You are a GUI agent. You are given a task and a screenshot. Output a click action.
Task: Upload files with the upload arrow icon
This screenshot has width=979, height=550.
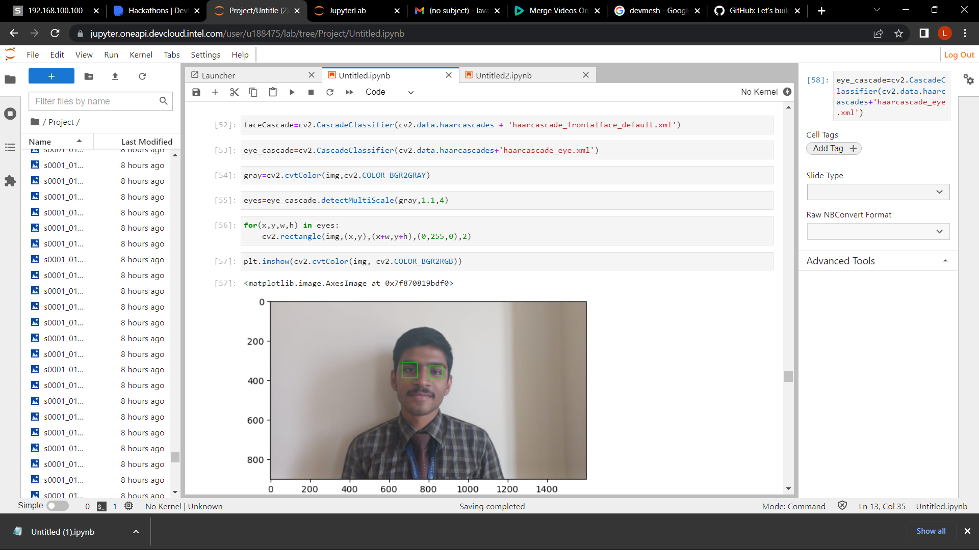click(115, 76)
